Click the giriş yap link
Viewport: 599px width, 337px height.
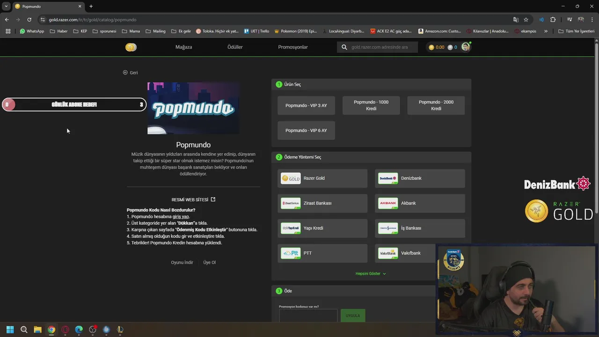pos(181,217)
